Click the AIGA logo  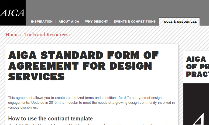point(13,13)
